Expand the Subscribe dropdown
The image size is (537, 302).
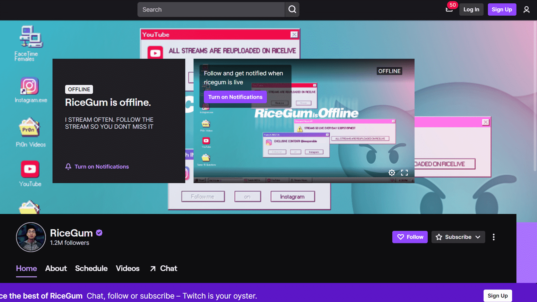point(458,237)
